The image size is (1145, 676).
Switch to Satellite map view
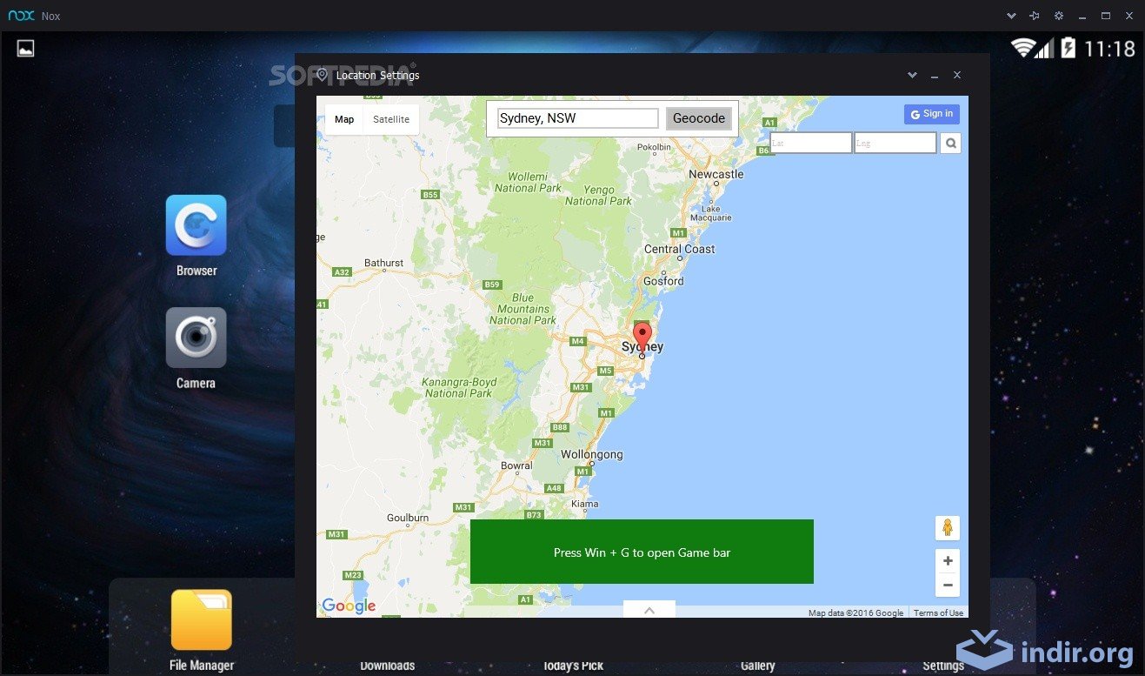point(391,119)
